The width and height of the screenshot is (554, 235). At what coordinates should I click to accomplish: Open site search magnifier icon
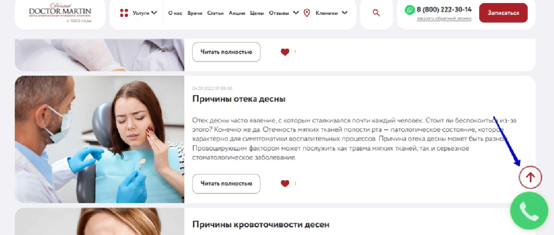click(x=376, y=13)
